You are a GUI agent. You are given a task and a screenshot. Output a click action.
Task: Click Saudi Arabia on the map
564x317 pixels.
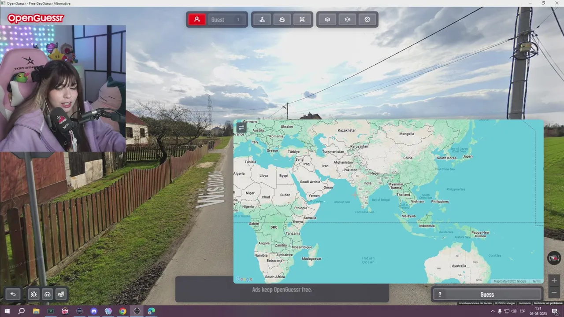[x=310, y=181]
